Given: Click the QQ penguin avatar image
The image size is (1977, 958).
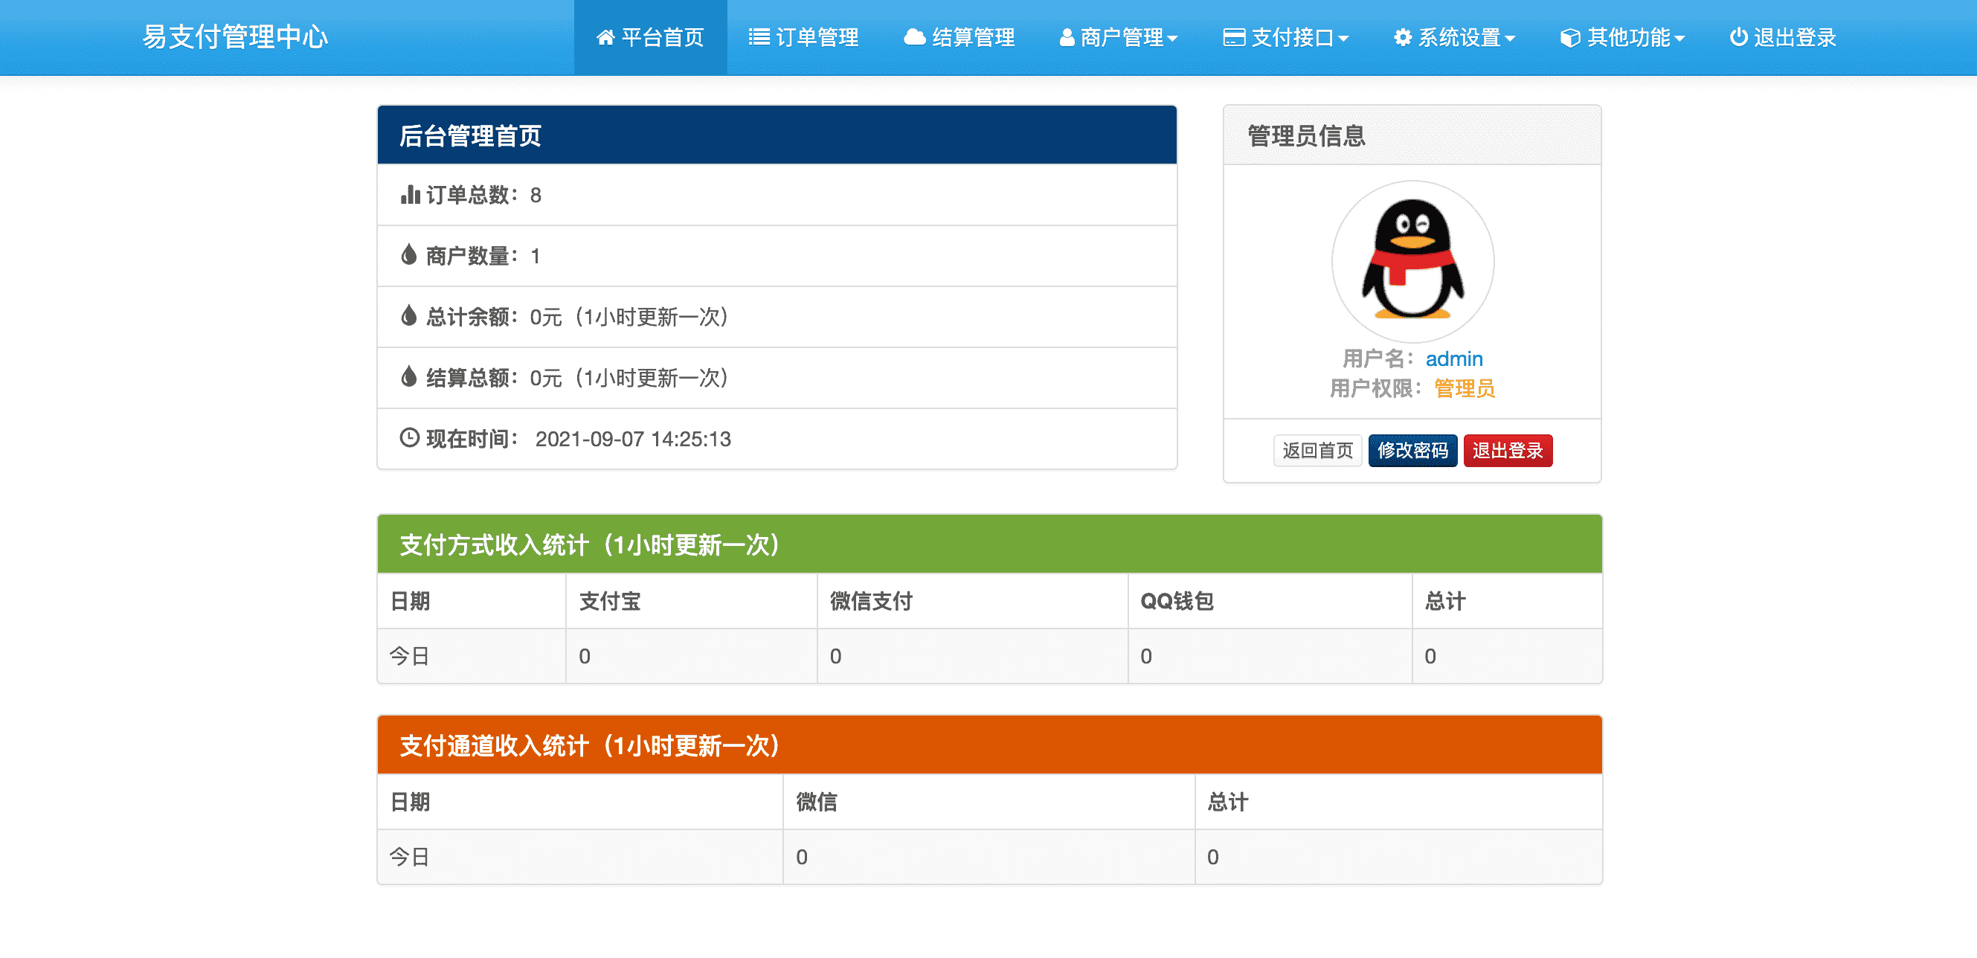Looking at the screenshot, I should [x=1412, y=261].
